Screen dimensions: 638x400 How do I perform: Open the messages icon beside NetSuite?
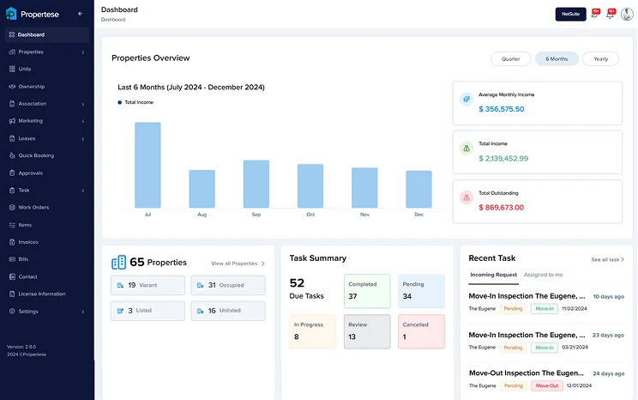pyautogui.click(x=595, y=15)
